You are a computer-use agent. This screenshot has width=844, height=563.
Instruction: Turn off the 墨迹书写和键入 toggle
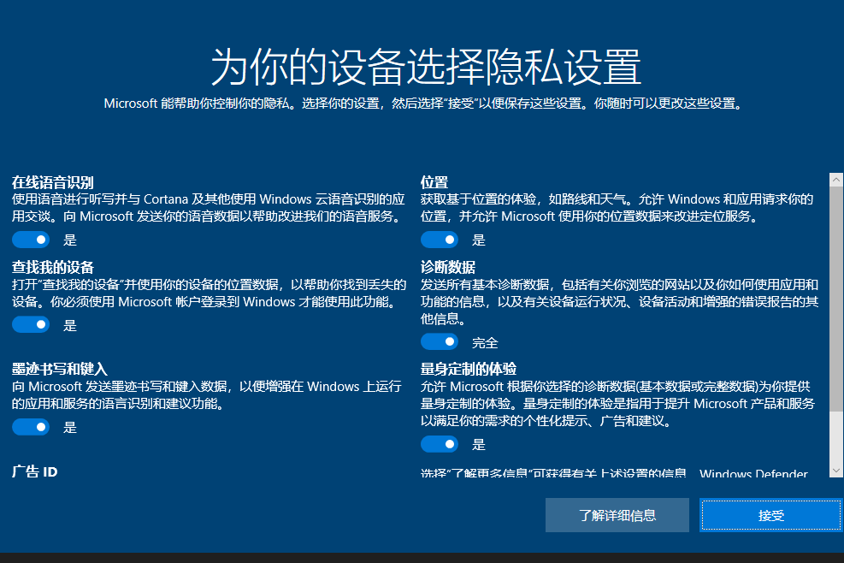(x=31, y=427)
